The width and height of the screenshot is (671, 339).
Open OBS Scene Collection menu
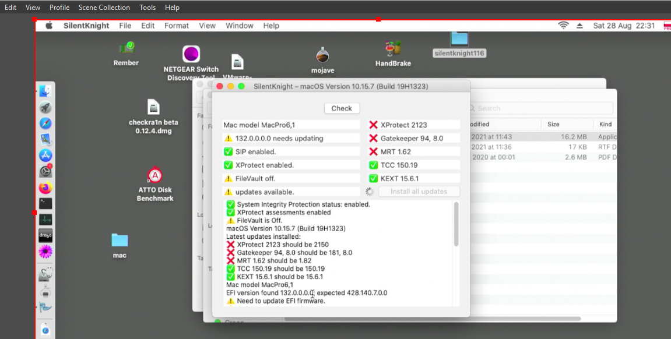point(104,7)
